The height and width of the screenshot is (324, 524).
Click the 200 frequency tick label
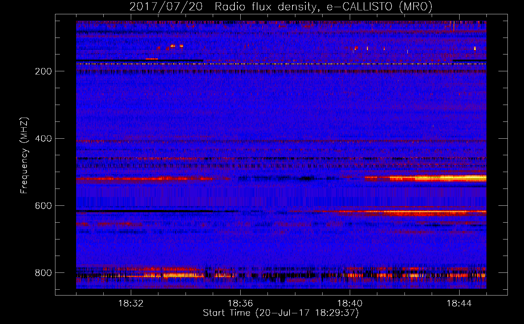click(x=43, y=71)
